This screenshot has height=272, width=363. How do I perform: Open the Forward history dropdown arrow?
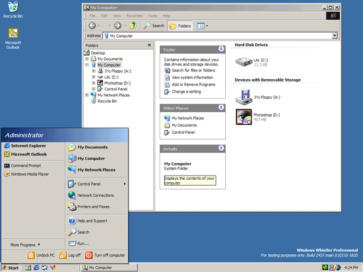click(x=126, y=25)
